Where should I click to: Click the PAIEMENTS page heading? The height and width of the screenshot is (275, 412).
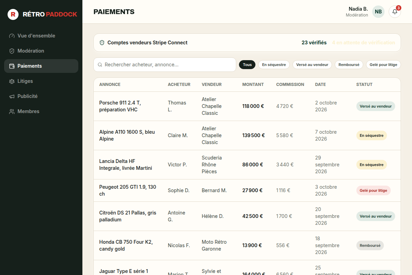[114, 12]
